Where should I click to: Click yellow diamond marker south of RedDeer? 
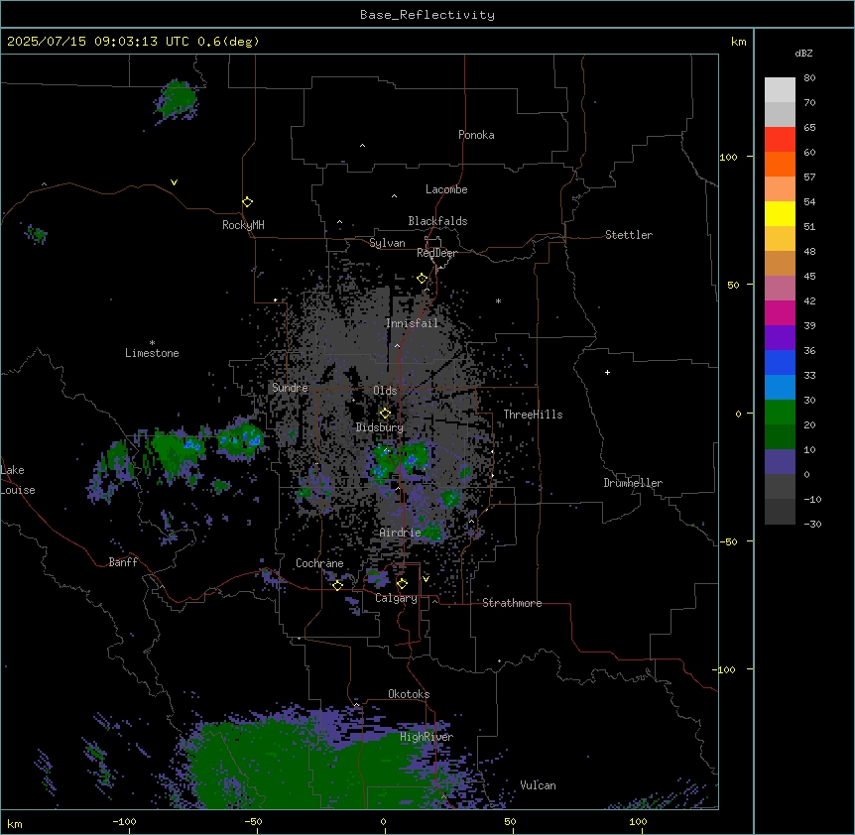(x=422, y=279)
